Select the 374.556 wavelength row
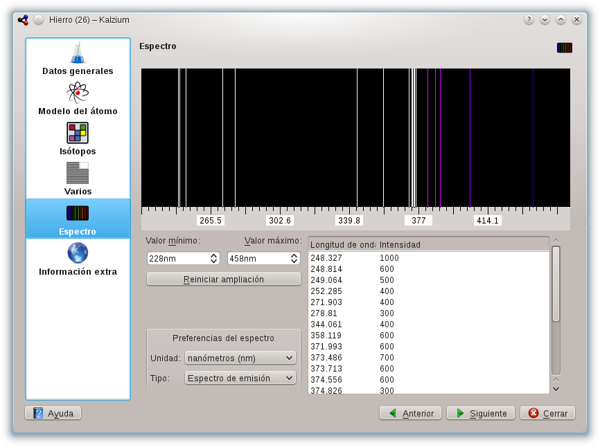This screenshot has height=447, width=600. (429, 380)
